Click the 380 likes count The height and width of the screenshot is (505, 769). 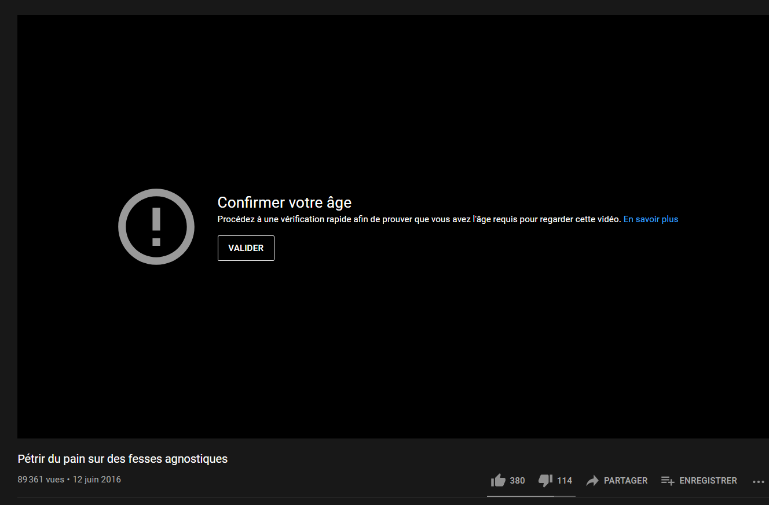coord(517,481)
